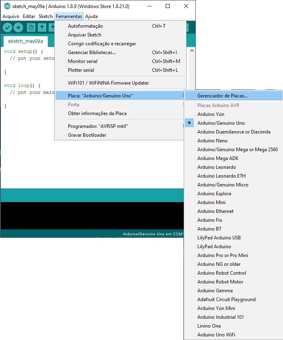Screen dimensions: 283x340
Task: Choose Corrigir codificação e recarregar
Action: tap(120, 44)
